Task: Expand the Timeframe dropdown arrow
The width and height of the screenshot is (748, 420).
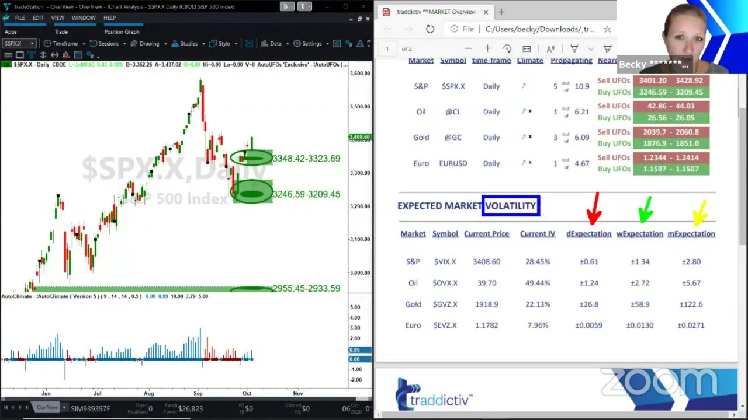Action: [x=84, y=44]
